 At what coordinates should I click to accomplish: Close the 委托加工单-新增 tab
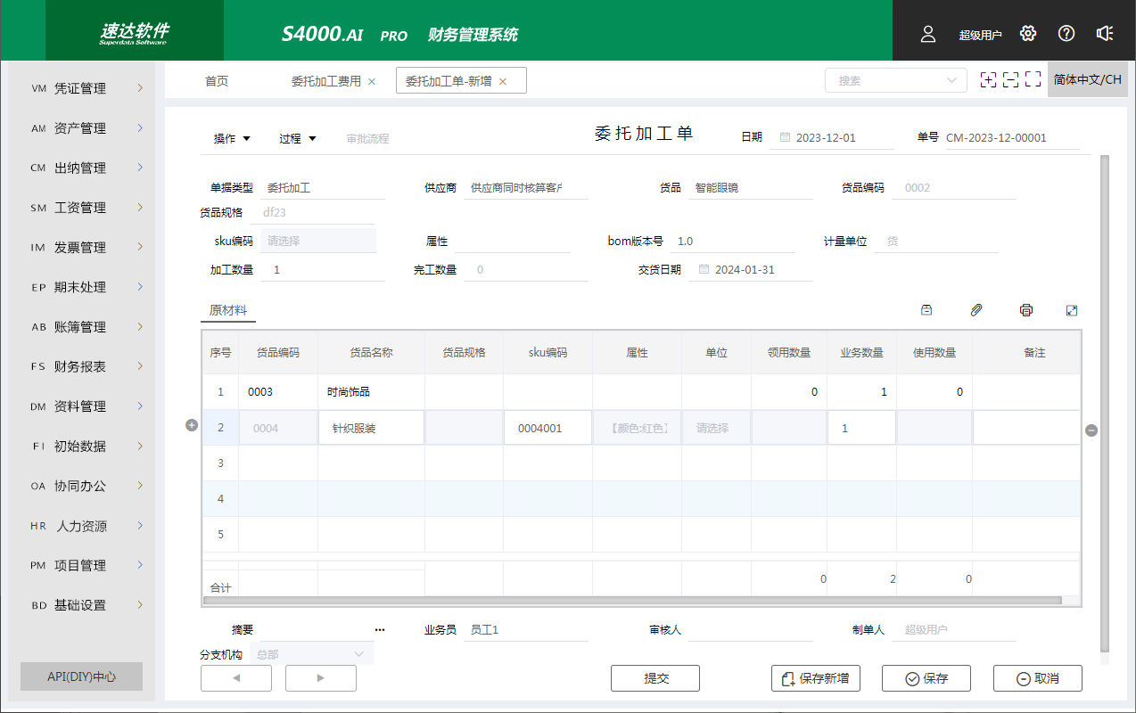tap(503, 81)
